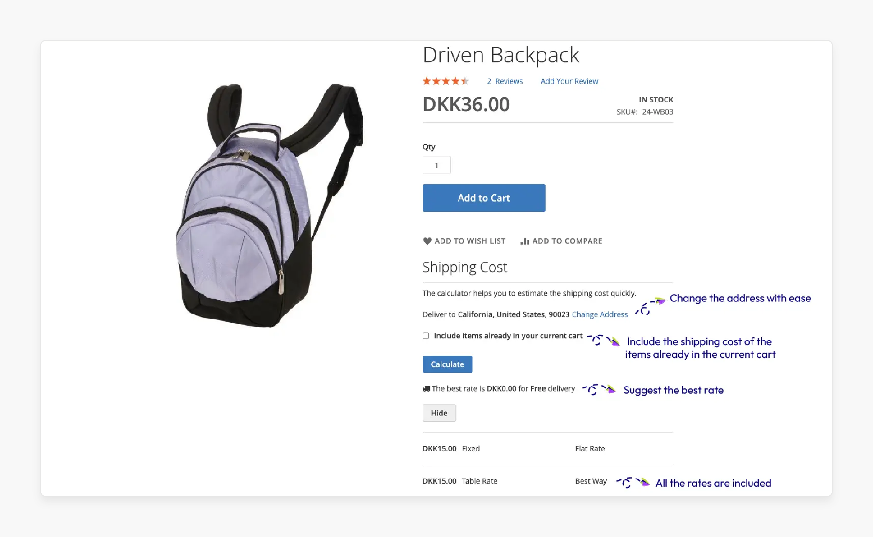Screen dimensions: 873x537
Task: Expand shipping rates by clicking Hide button
Action: pyautogui.click(x=439, y=413)
